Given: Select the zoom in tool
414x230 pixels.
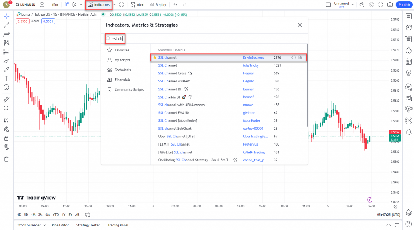Looking at the screenshot, I should pos(6,108).
